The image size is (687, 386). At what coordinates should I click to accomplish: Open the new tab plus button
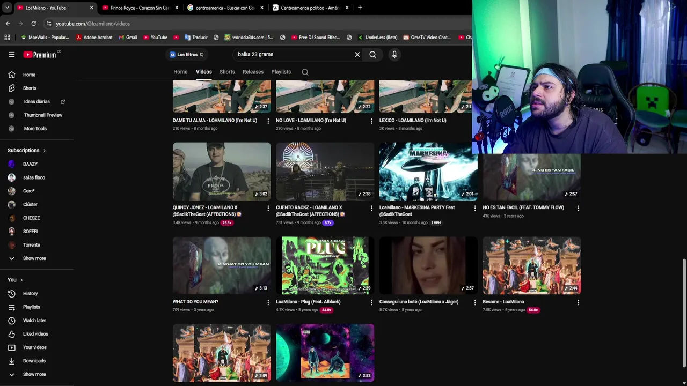coord(360,8)
